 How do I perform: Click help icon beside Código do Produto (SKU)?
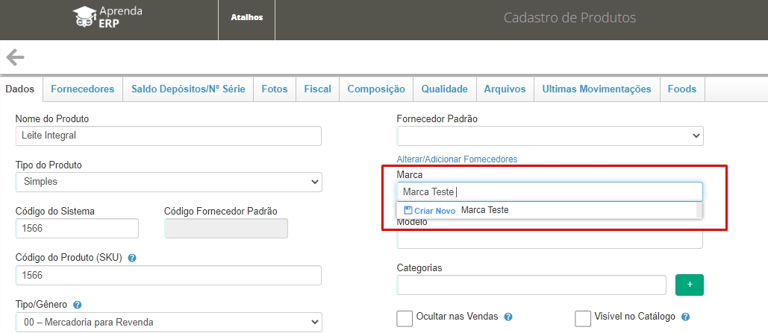coord(132,258)
